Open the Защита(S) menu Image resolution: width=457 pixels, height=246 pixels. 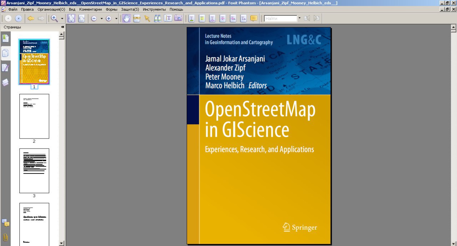pyautogui.click(x=130, y=9)
